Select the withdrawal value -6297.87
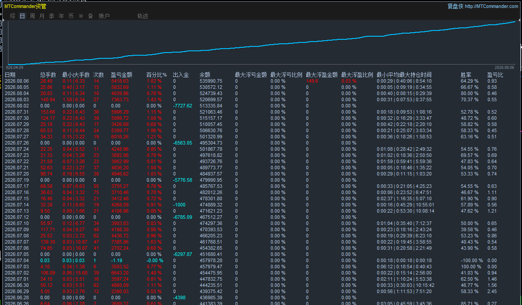This screenshot has height=305, width=522. [x=182, y=254]
